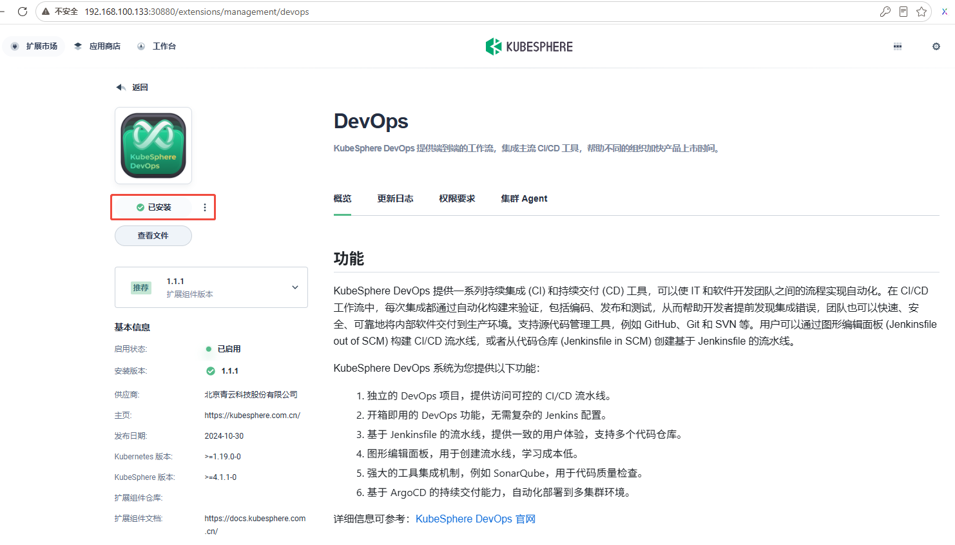This screenshot has width=955, height=545.
Task: Open reader mode icon in address bar
Action: (x=903, y=12)
